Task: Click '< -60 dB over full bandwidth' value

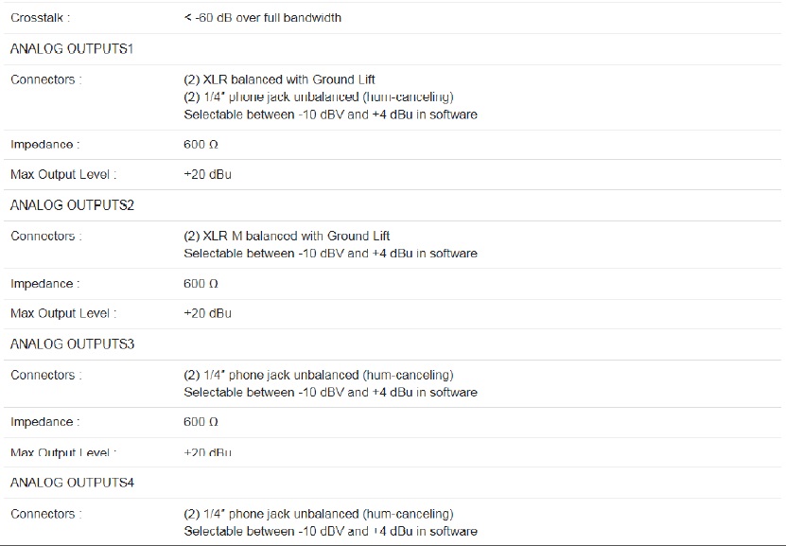Action: click(263, 18)
